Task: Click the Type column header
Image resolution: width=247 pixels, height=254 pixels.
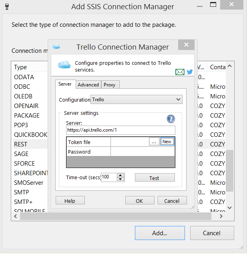Action: [x=30, y=67]
